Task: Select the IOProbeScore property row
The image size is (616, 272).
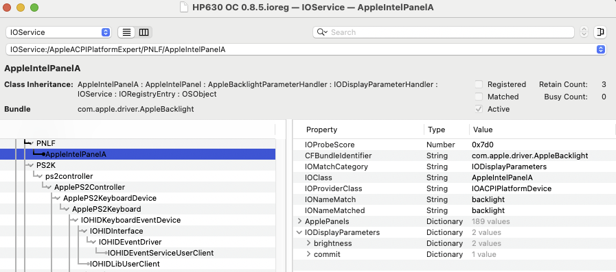Action: (454, 145)
